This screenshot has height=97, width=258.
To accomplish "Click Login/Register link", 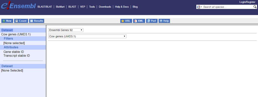I will 247,2.
